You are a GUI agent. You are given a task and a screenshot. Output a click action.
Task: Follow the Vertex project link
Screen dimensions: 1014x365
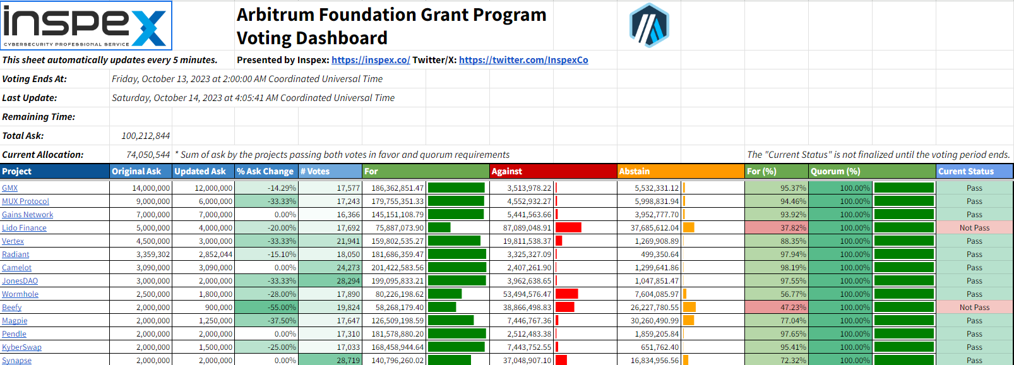[x=13, y=241]
